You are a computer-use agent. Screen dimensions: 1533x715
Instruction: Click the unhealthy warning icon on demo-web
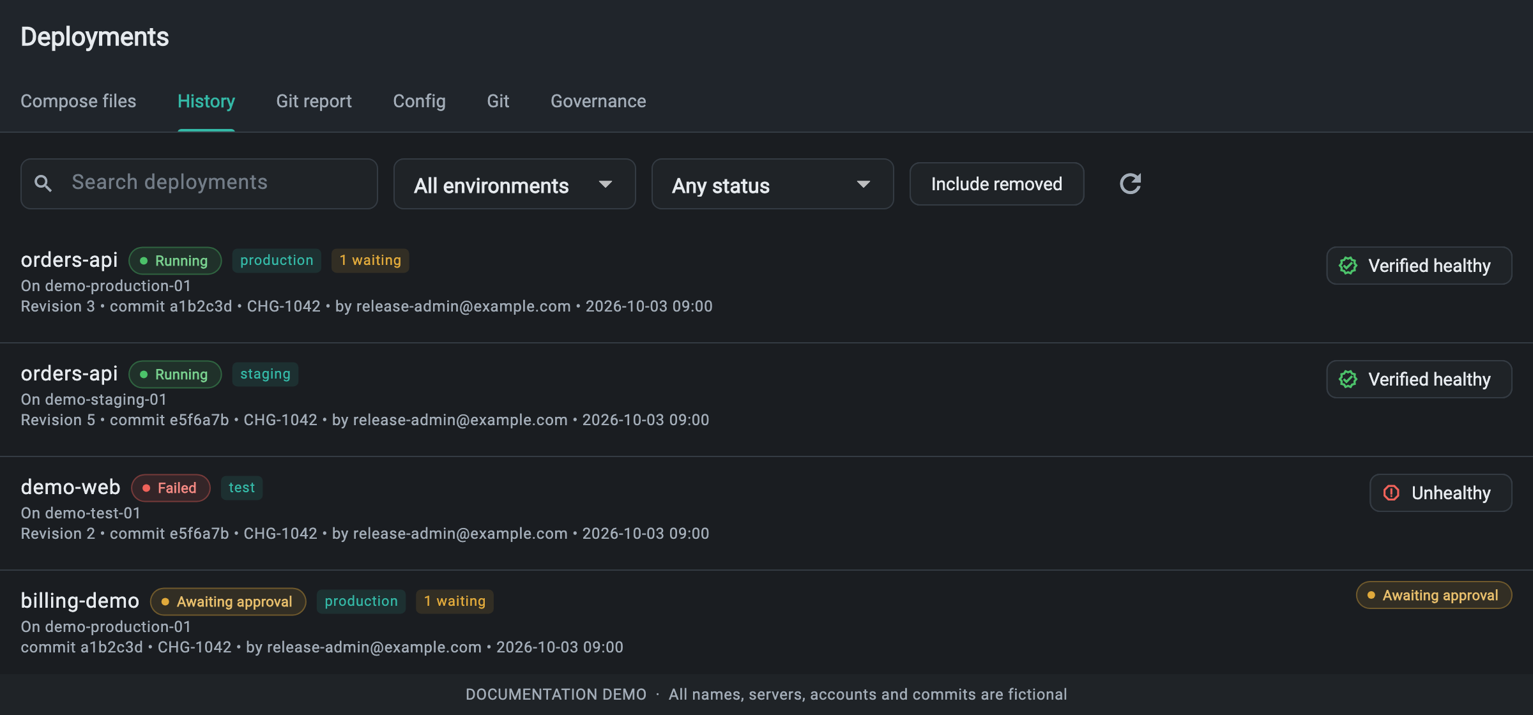1391,493
